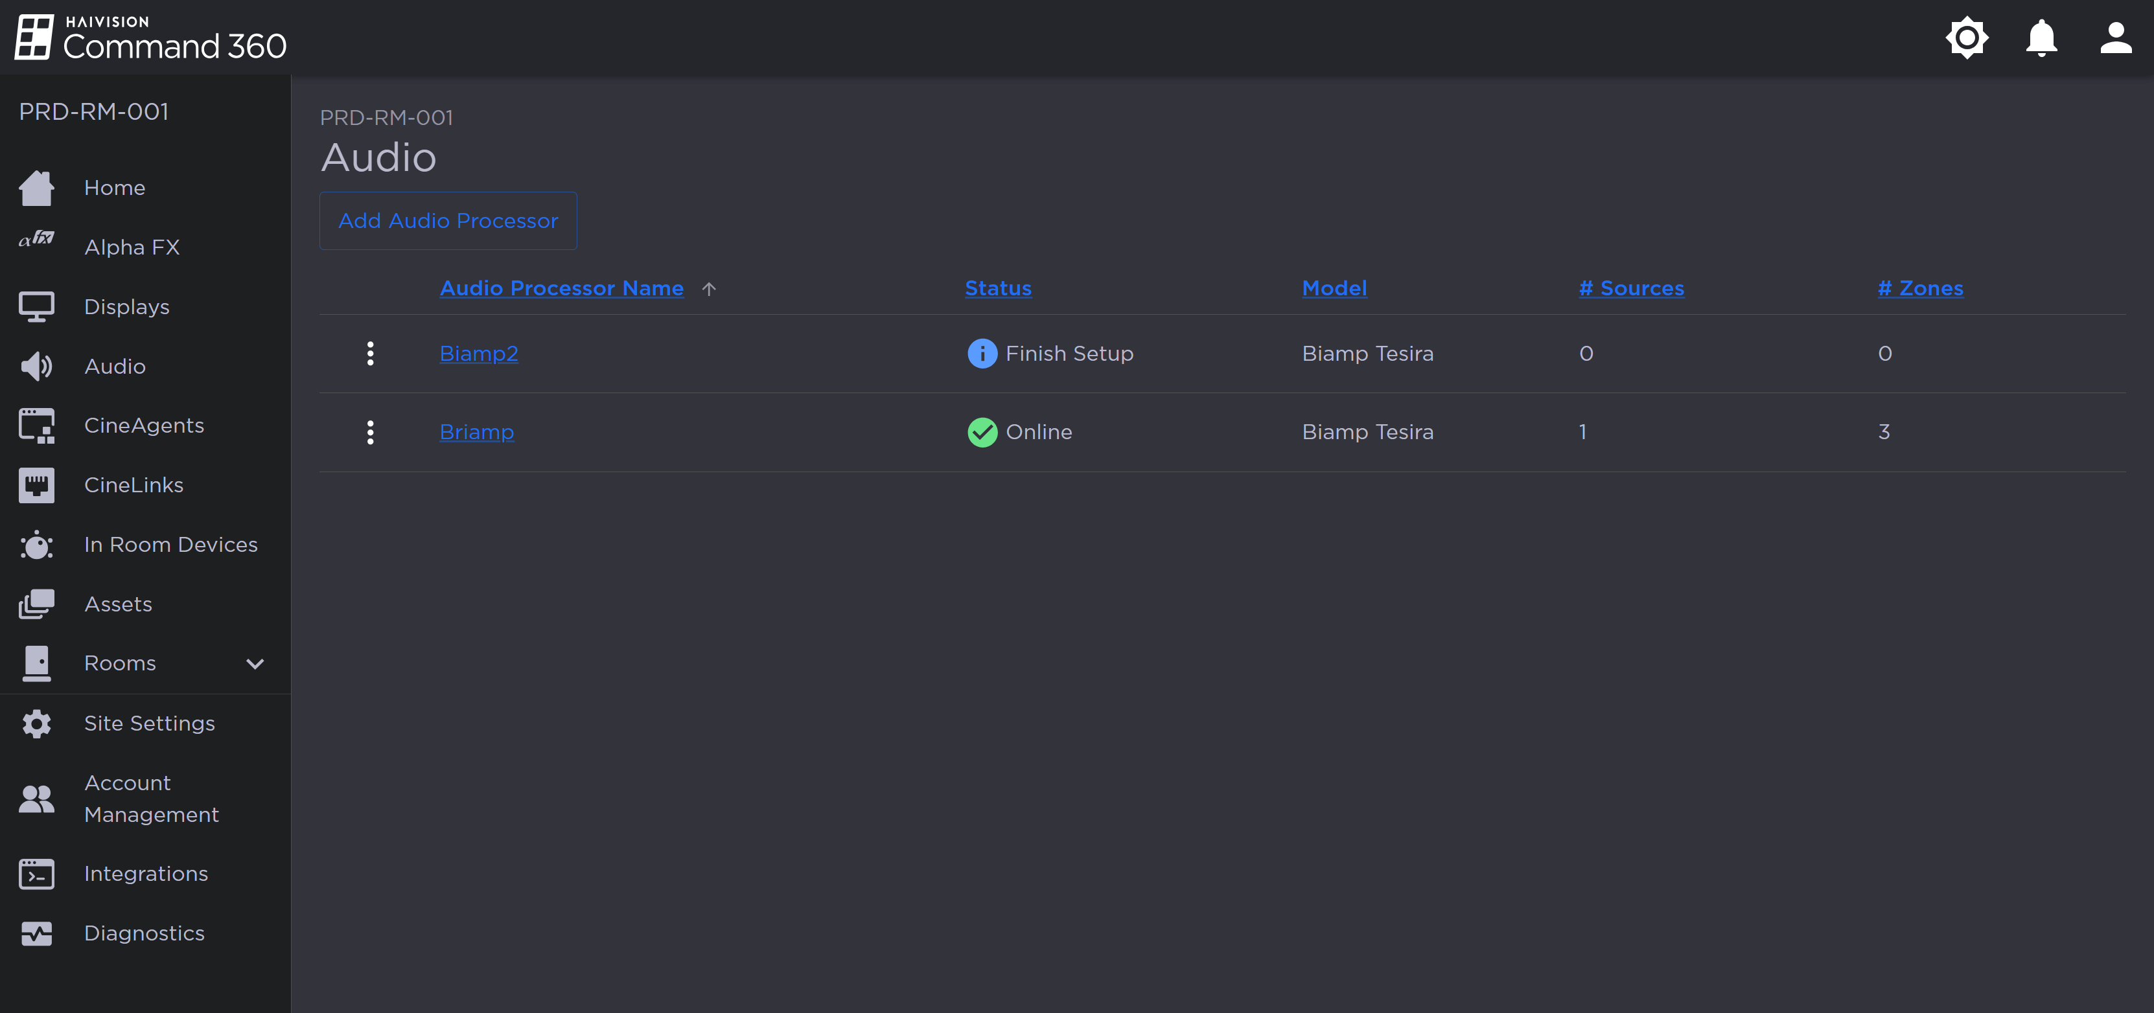Select the Audio icon in the sidebar
Viewport: 2154px width, 1013px height.
point(37,365)
